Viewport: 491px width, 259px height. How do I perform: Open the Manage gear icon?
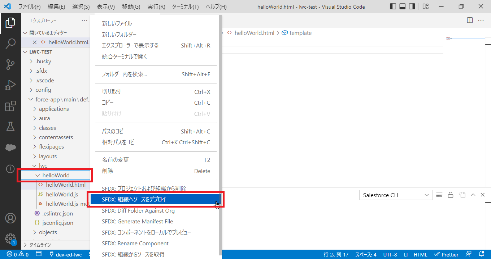click(x=10, y=239)
